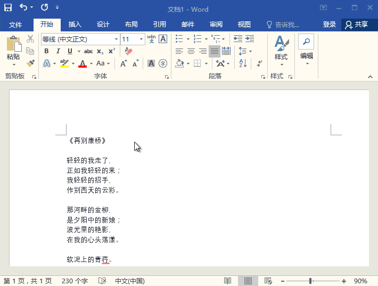
Task: Click the red font color button
Action: 83,63
